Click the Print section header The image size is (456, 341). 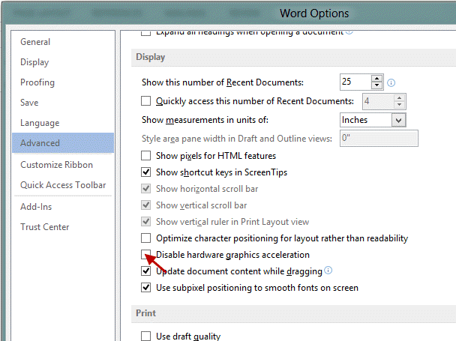145,313
